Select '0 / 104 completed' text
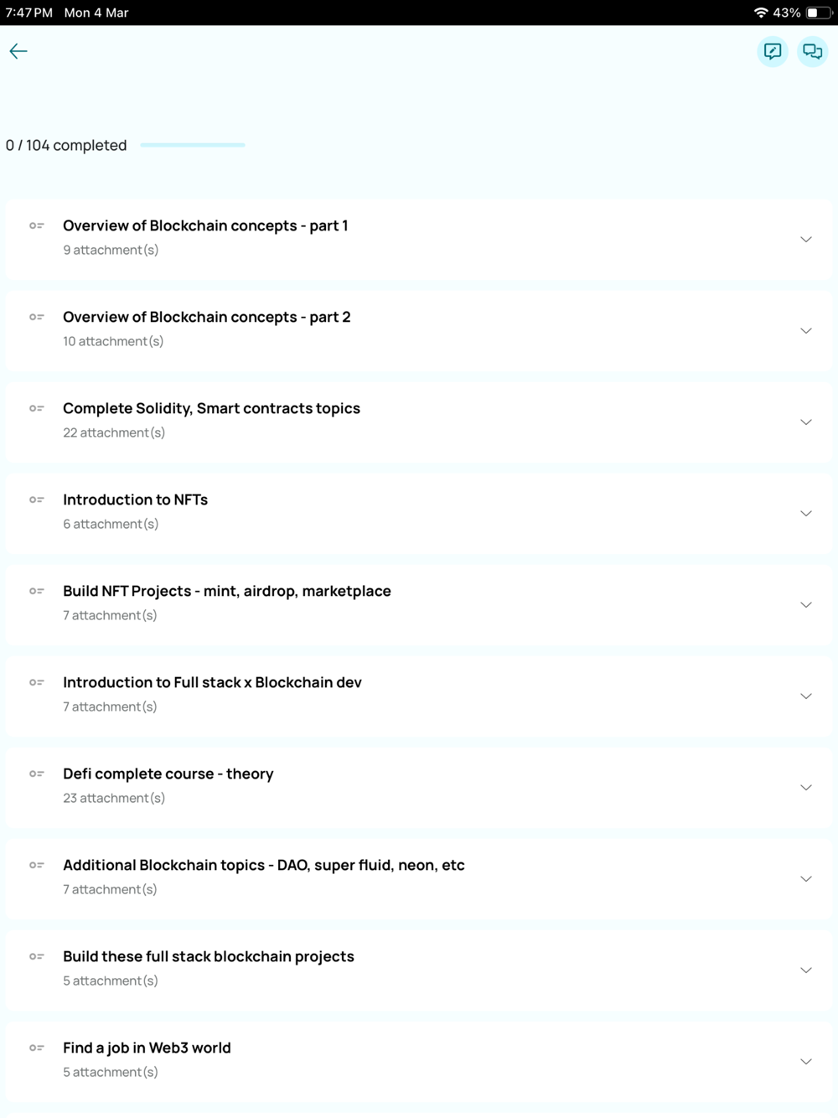Screen dimensions: 838x1118 coord(66,145)
